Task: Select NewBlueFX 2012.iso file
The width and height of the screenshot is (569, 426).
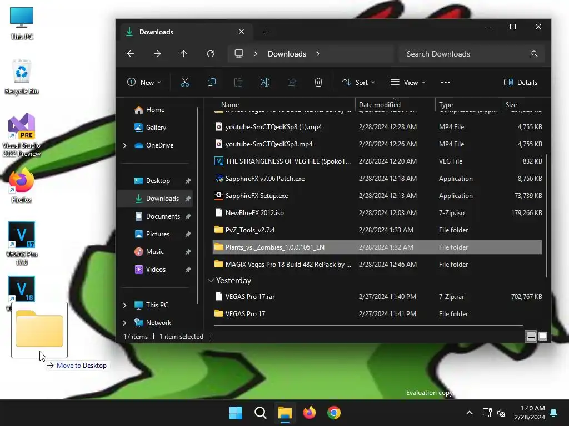Action: (x=377, y=212)
